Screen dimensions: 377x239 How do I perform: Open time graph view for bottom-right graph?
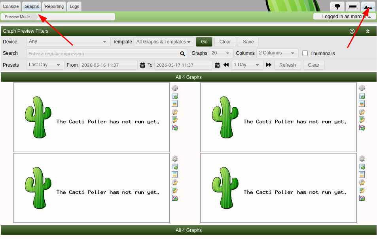pyautogui.click(x=362, y=174)
